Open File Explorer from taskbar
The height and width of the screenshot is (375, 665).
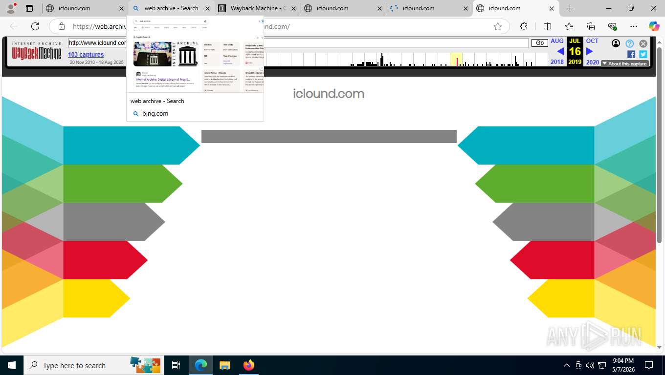click(x=224, y=365)
